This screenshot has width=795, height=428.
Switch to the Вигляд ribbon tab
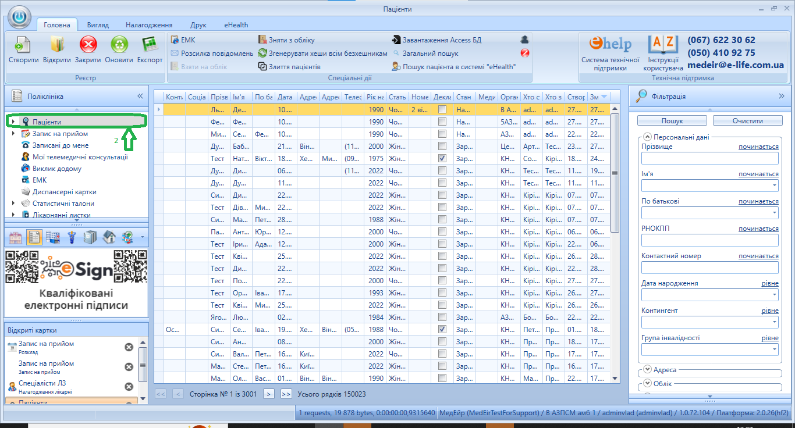point(98,25)
